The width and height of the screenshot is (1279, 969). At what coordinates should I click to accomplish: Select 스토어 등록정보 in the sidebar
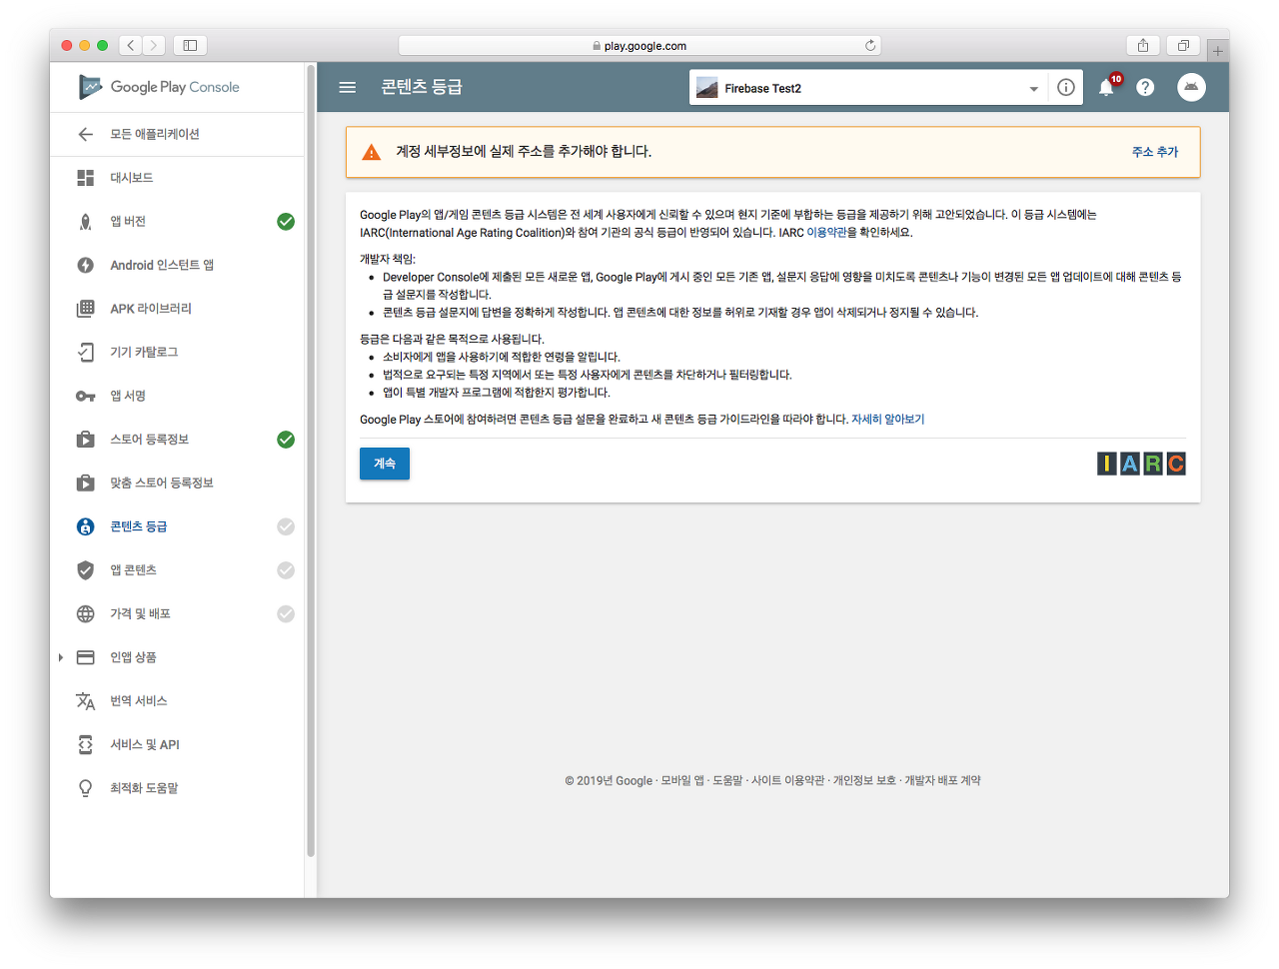coord(149,440)
